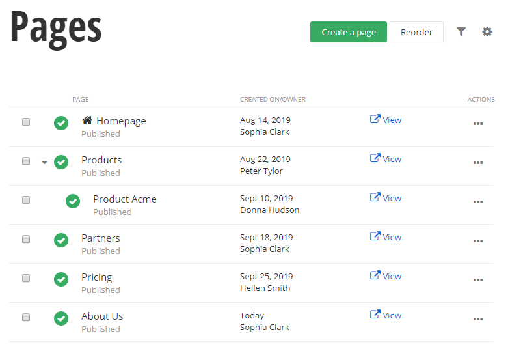Open View link for Homepage

point(386,120)
